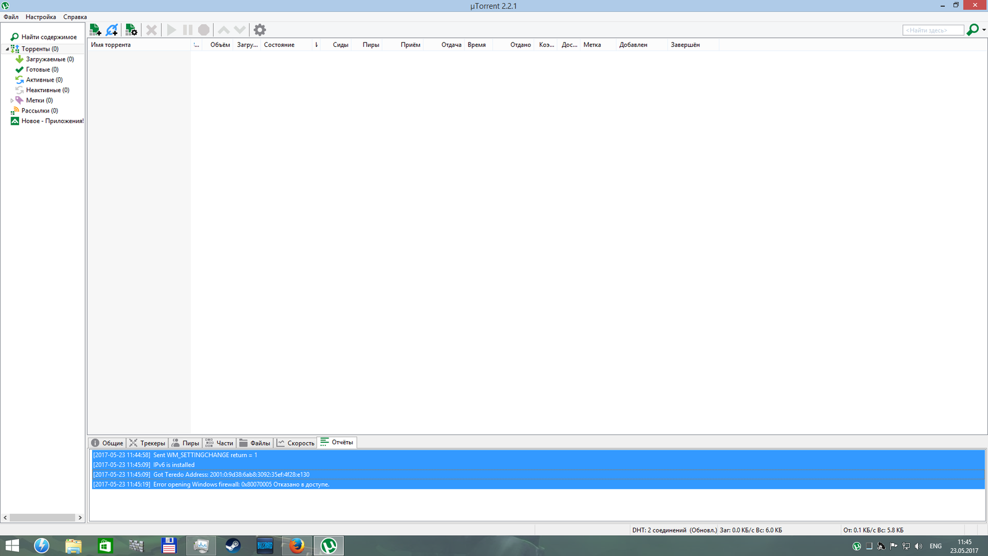
Task: Select Неактивные (0) filter
Action: point(48,90)
